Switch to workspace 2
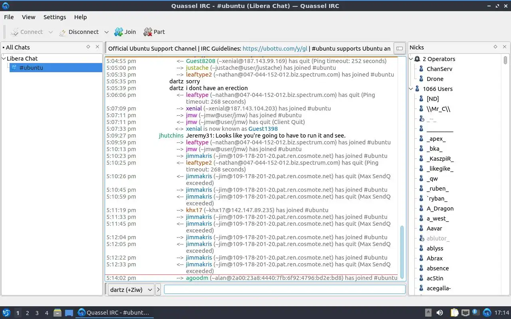Screen dimensions: 511x319 (27, 313)
